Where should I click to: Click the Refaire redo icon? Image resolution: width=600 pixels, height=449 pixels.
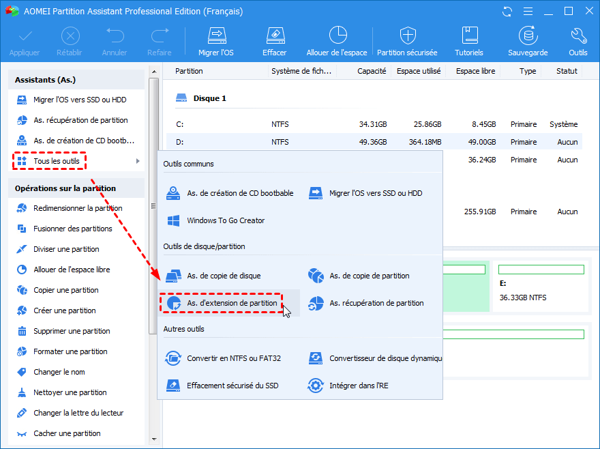click(160, 35)
